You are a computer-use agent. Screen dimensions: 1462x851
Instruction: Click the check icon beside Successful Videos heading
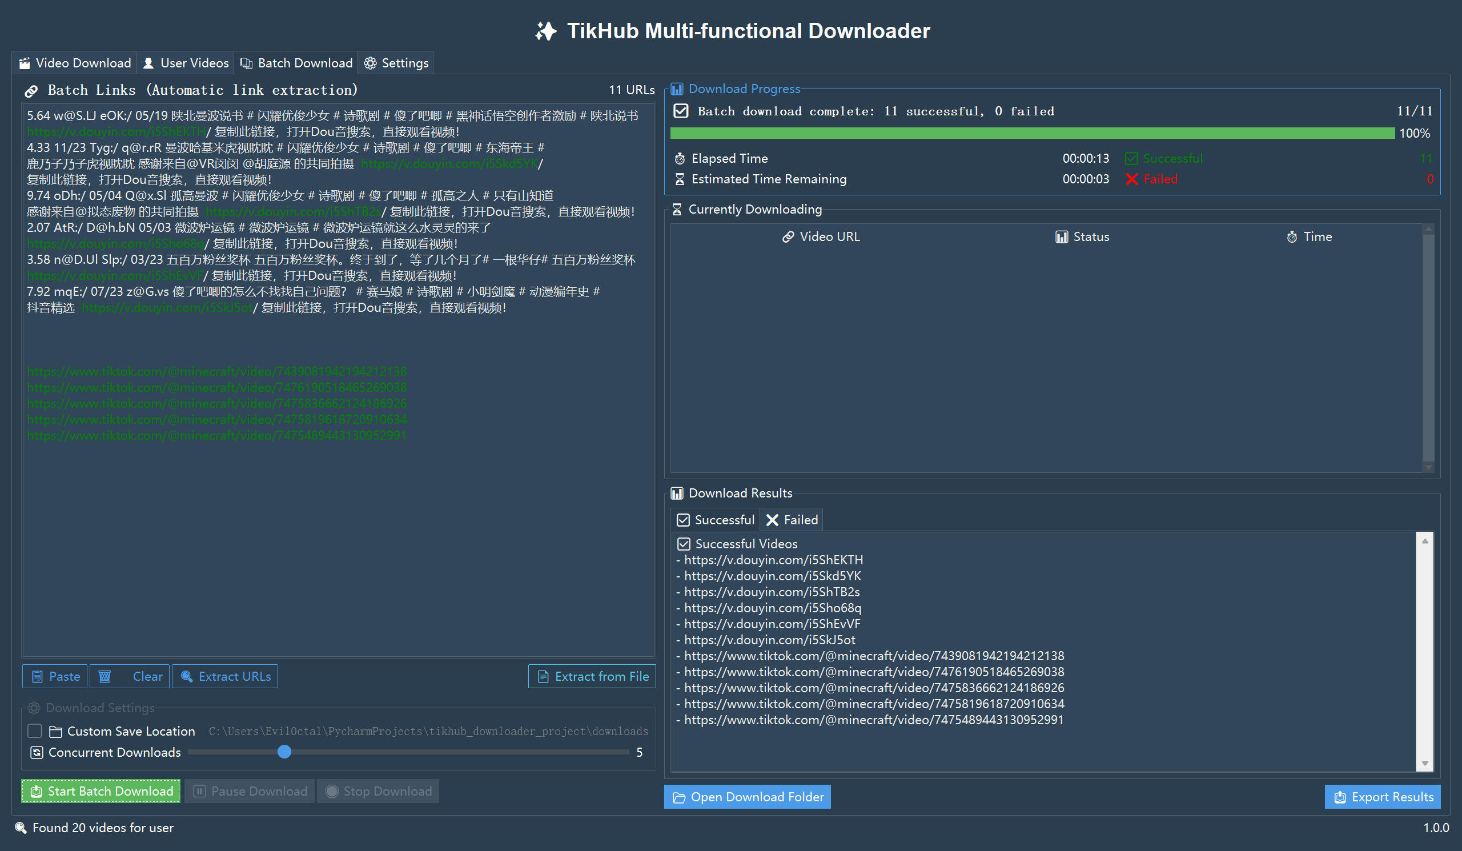click(x=684, y=544)
